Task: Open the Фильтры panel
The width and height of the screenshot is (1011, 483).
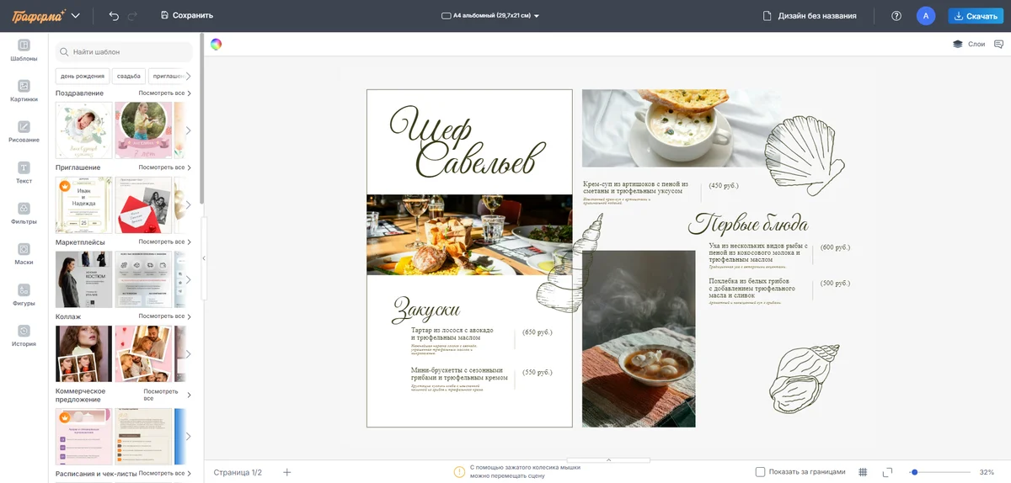Action: pyautogui.click(x=24, y=214)
